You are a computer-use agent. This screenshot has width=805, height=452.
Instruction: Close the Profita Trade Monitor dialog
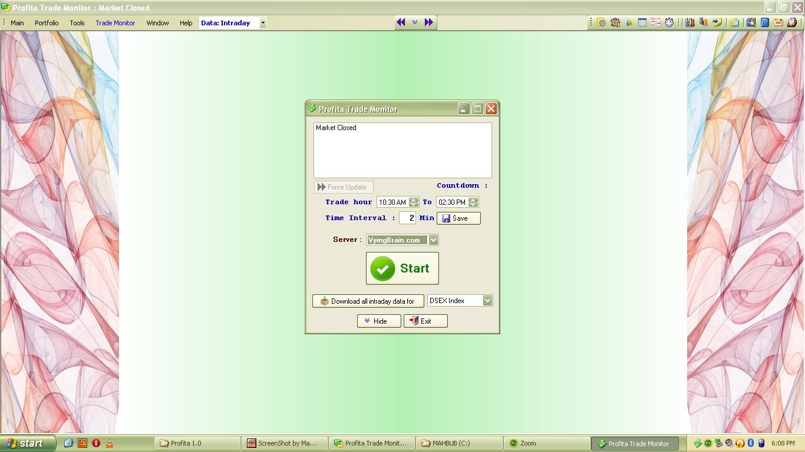(x=491, y=109)
